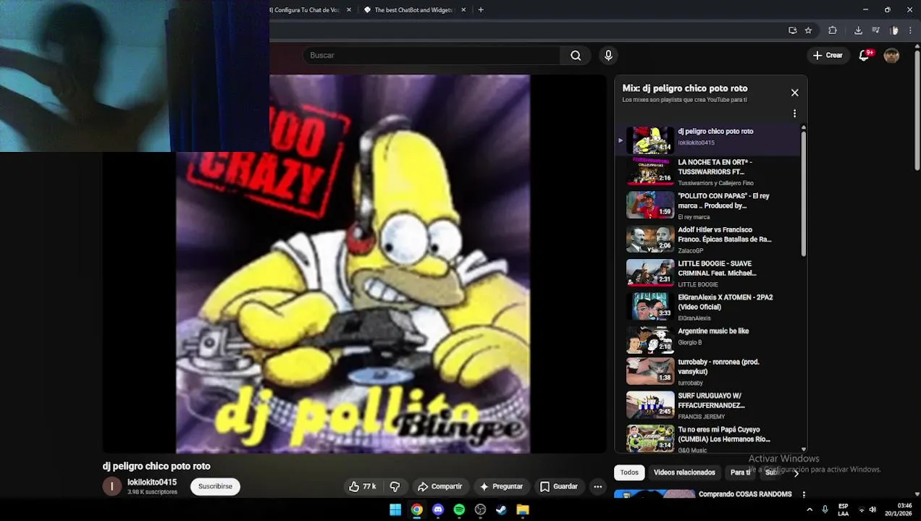The width and height of the screenshot is (921, 521).
Task: Dislike the video
Action: (x=395, y=486)
